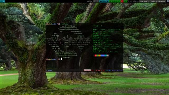Click the OS line showing Void Linux
The width and height of the screenshot is (169, 95).
103,31
